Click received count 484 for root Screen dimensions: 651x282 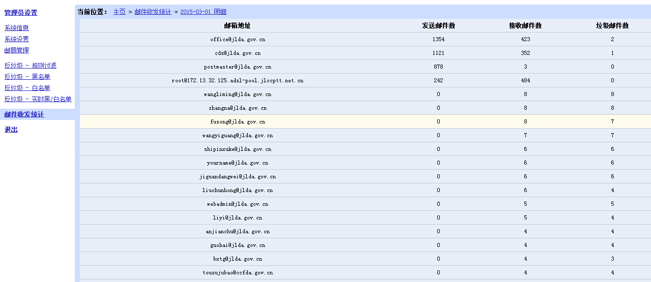point(525,81)
